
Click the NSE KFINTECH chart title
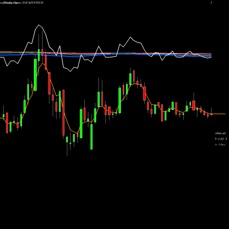coord(33,3)
